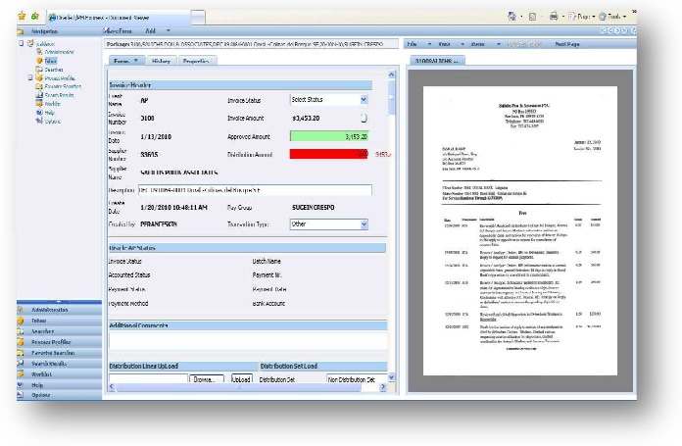Screen dimensions: 682x446
Task: Click the Administration icon in navigation tree
Action: pos(39,52)
